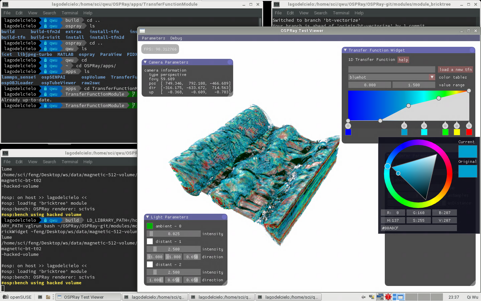481x301 pixels.
Task: Toggle the distant - 2 light checkbox
Action: 150,265
